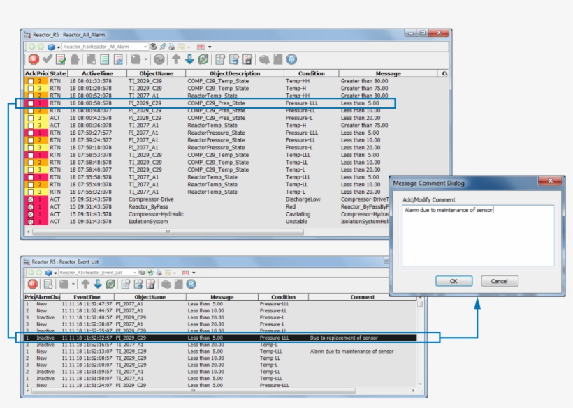Cancel the Message Comment Dialog
The height and width of the screenshot is (408, 573).
point(500,281)
